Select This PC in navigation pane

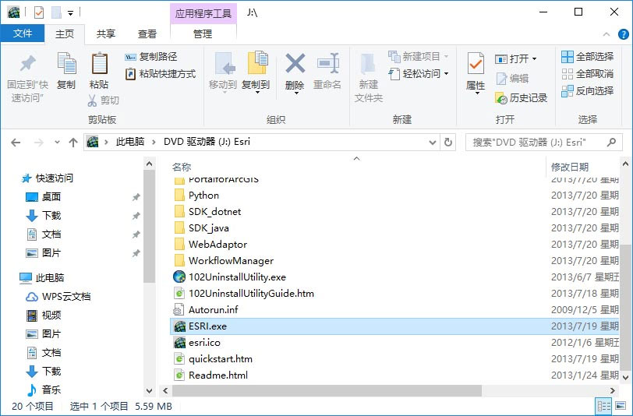click(42, 277)
